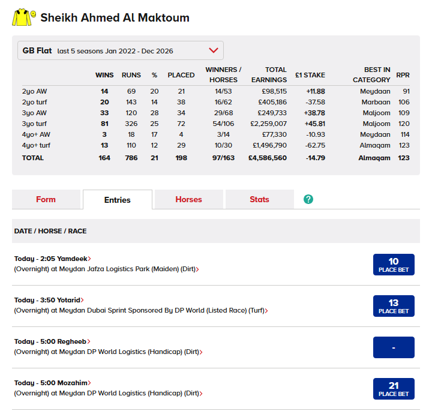This screenshot has width=429, height=414.
Task: Open the Horses tab
Action: coord(188,199)
